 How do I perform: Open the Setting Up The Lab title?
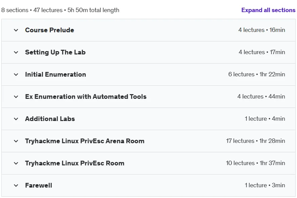coord(55,52)
